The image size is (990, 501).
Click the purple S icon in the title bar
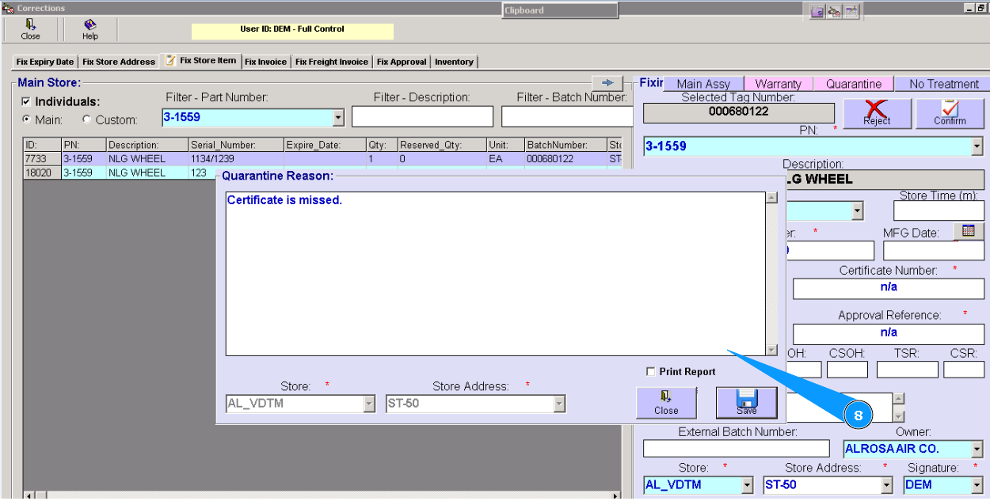tap(817, 11)
